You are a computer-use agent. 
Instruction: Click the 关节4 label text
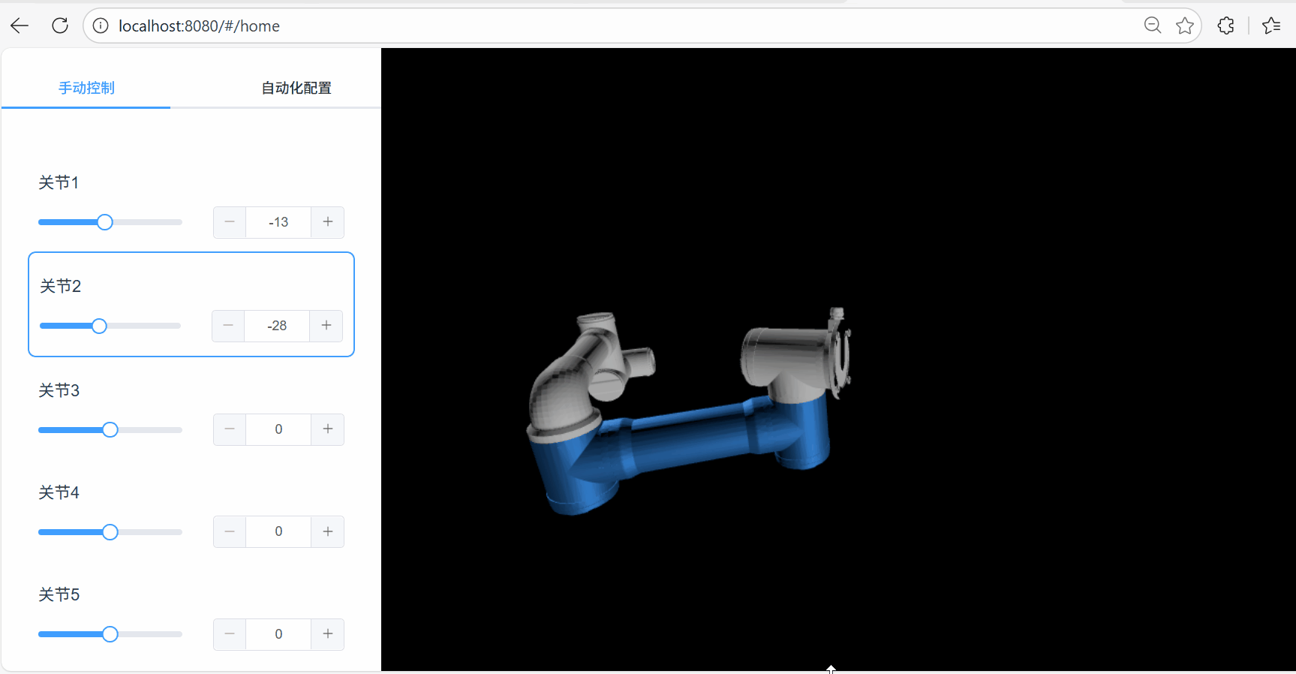[x=59, y=492]
